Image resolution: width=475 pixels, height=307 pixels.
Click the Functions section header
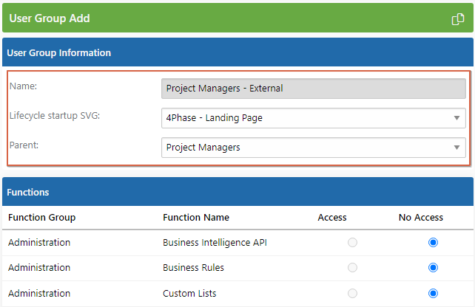pyautogui.click(x=237, y=192)
